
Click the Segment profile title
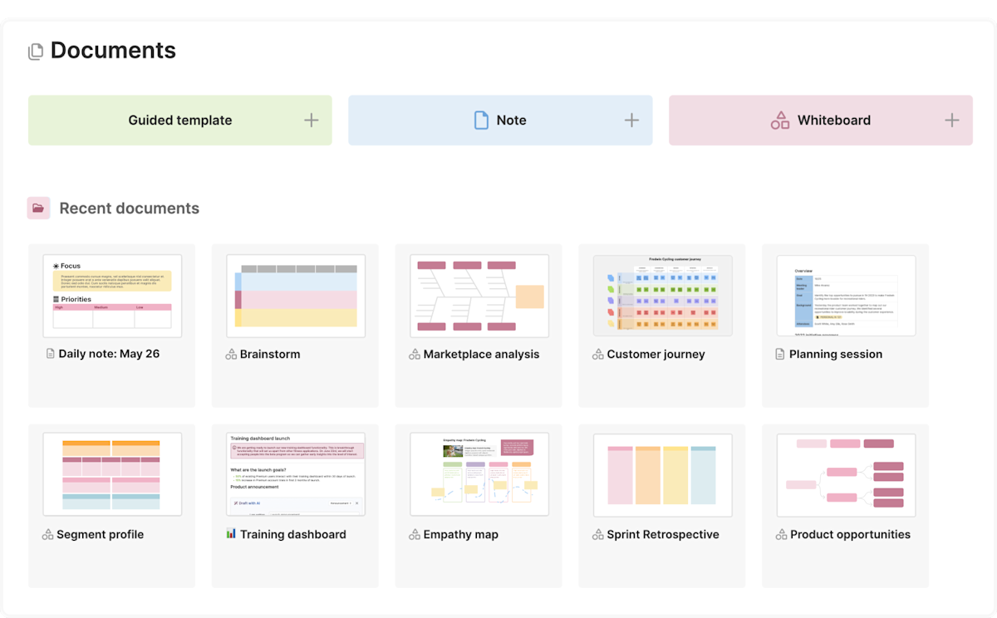click(x=101, y=535)
